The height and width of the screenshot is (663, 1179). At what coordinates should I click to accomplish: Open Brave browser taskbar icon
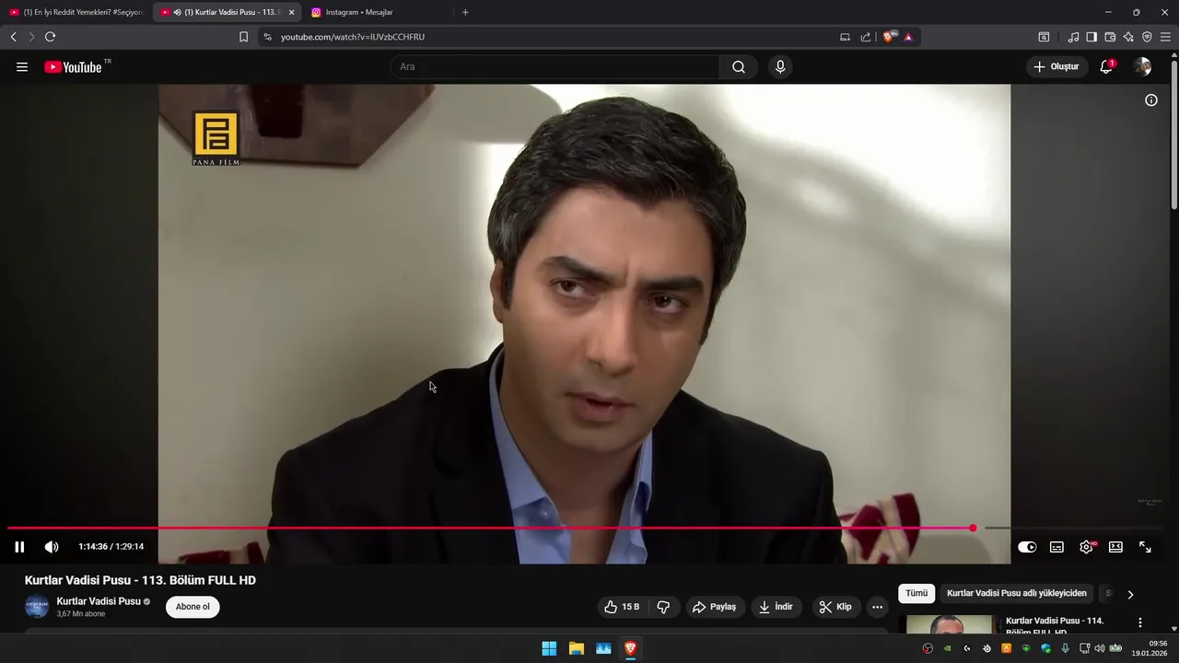click(630, 648)
